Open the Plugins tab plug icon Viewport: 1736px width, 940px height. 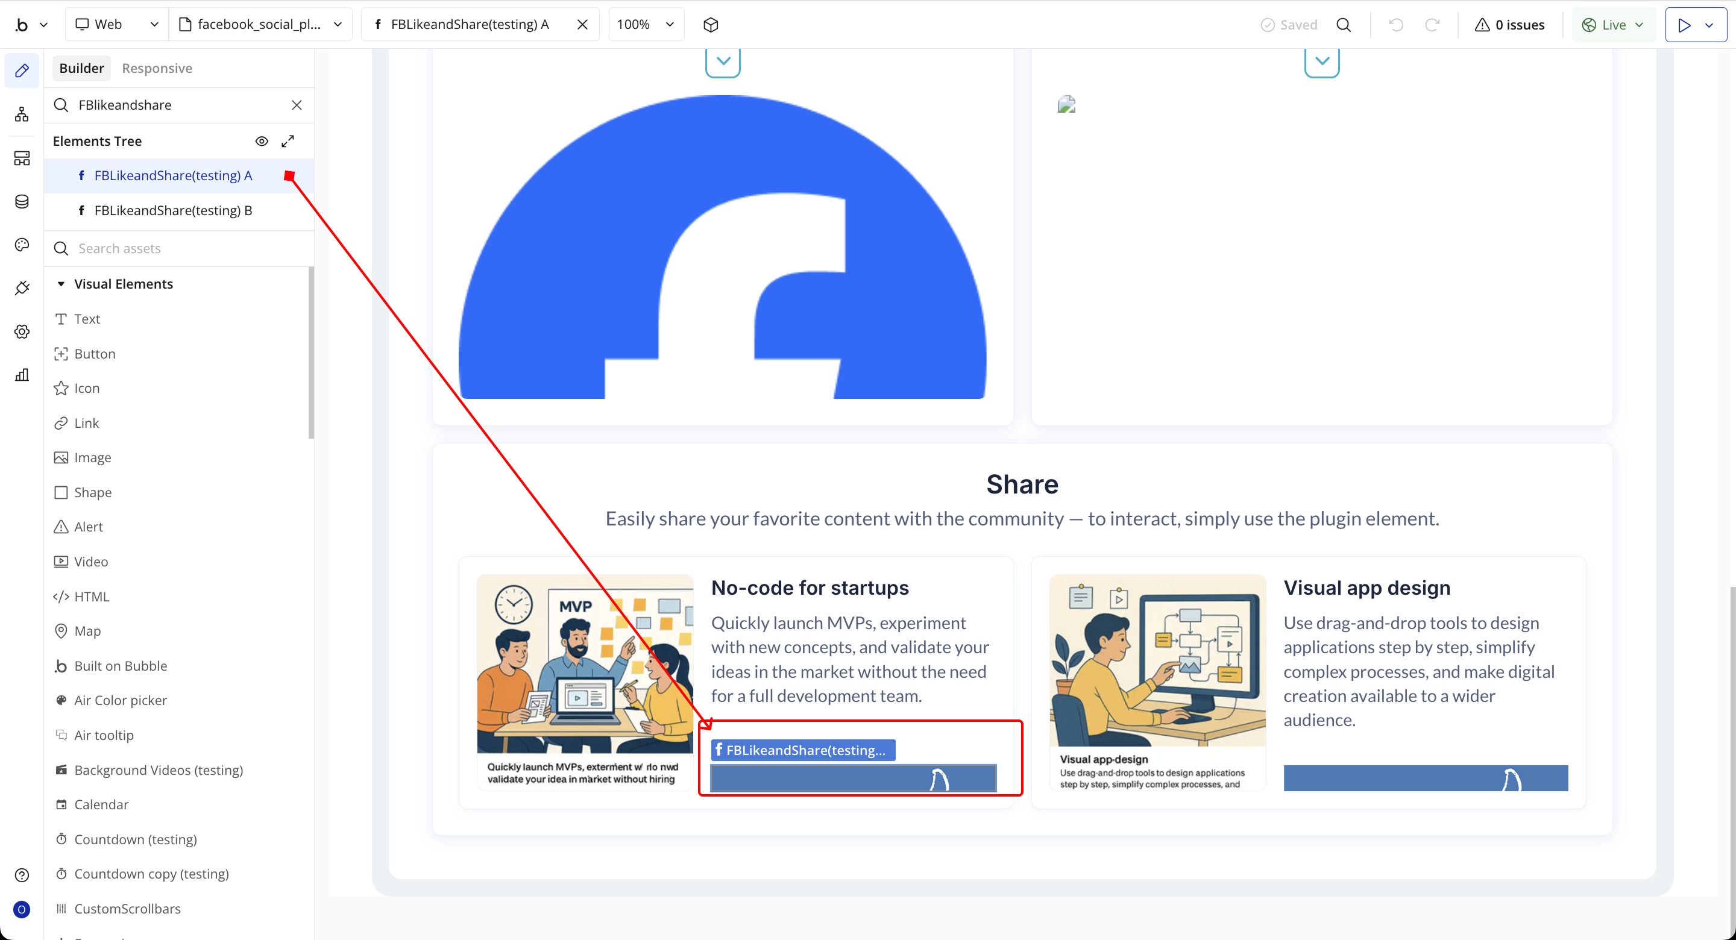click(22, 288)
